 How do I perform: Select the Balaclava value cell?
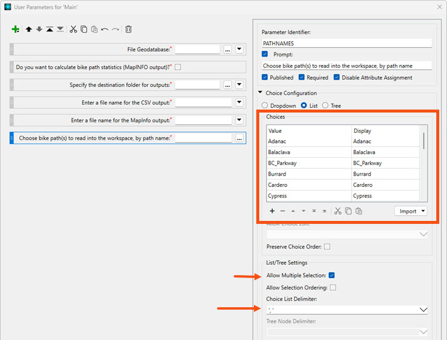[309, 152]
